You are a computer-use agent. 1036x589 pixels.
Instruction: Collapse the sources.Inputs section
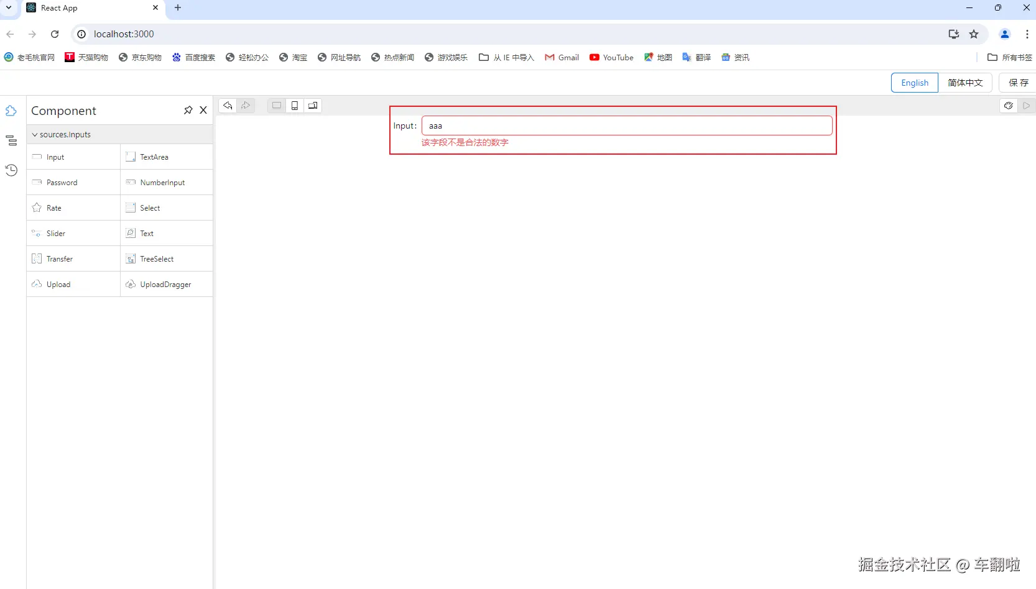click(35, 134)
